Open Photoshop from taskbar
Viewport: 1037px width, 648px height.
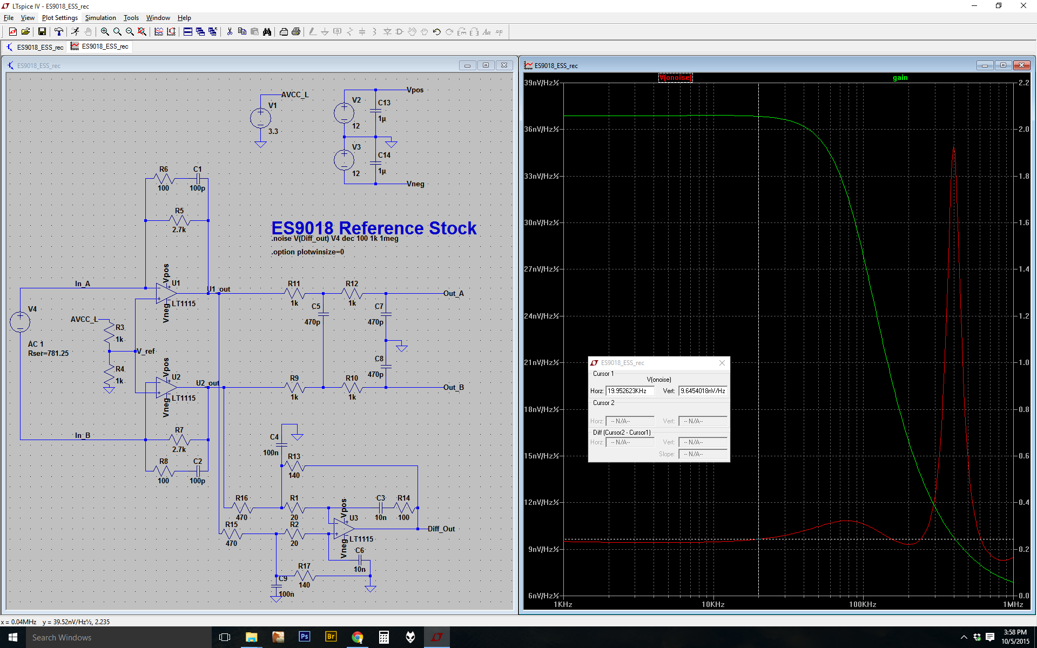tap(304, 637)
